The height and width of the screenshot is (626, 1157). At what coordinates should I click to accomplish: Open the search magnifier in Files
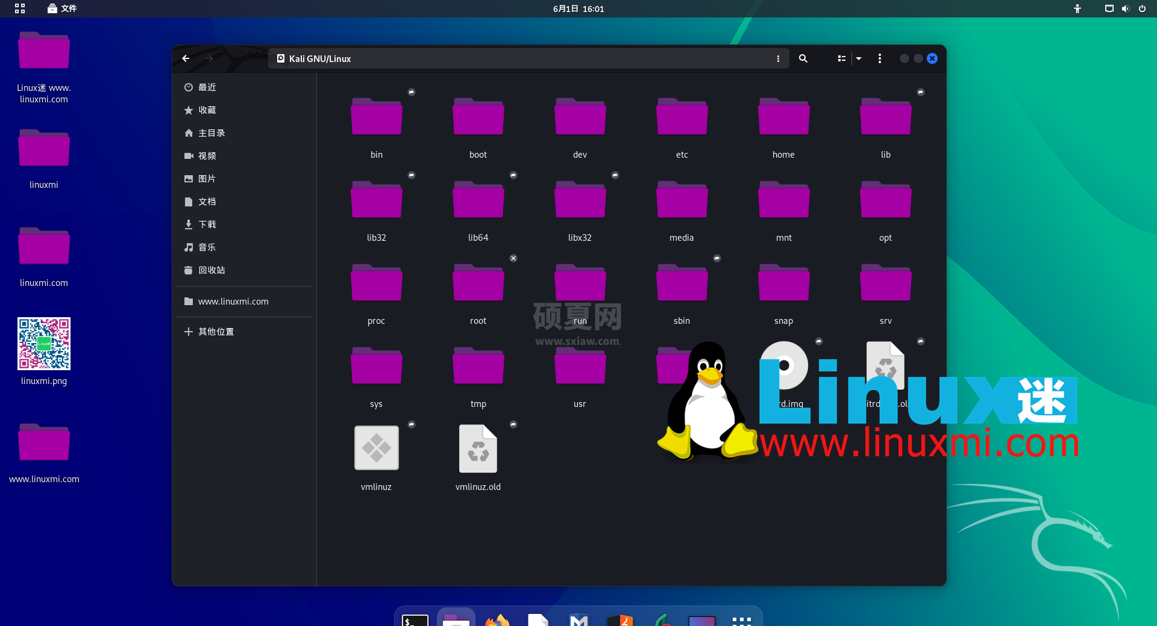803,58
